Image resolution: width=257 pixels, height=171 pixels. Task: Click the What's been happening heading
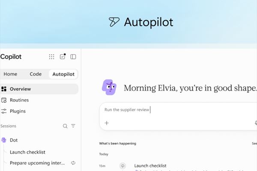tap(117, 144)
